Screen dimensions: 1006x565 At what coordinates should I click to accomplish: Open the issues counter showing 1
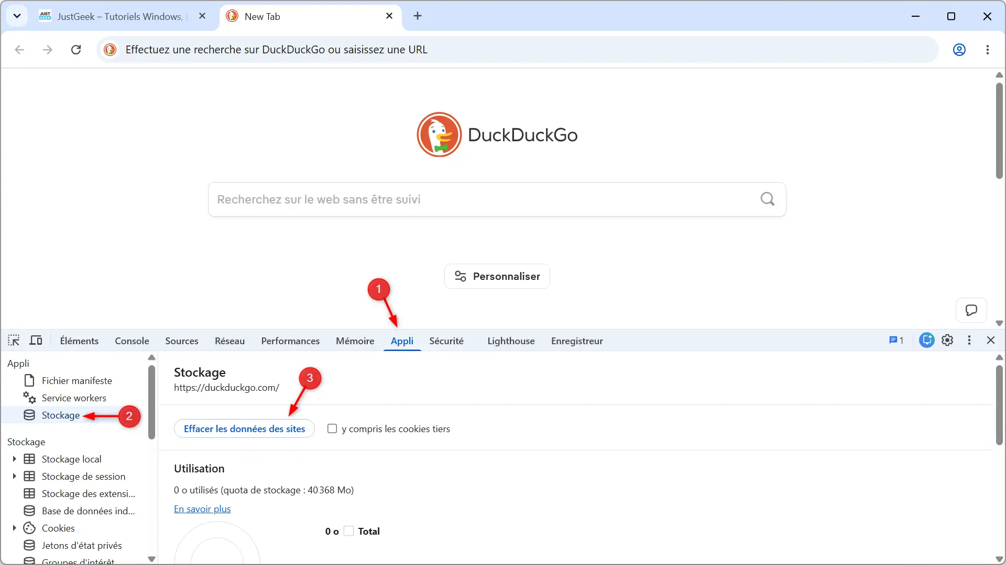pyautogui.click(x=896, y=340)
